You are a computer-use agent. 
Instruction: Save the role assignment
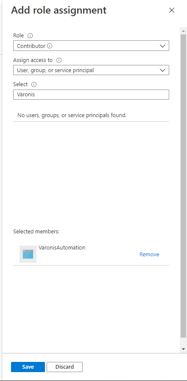[x=28, y=367]
